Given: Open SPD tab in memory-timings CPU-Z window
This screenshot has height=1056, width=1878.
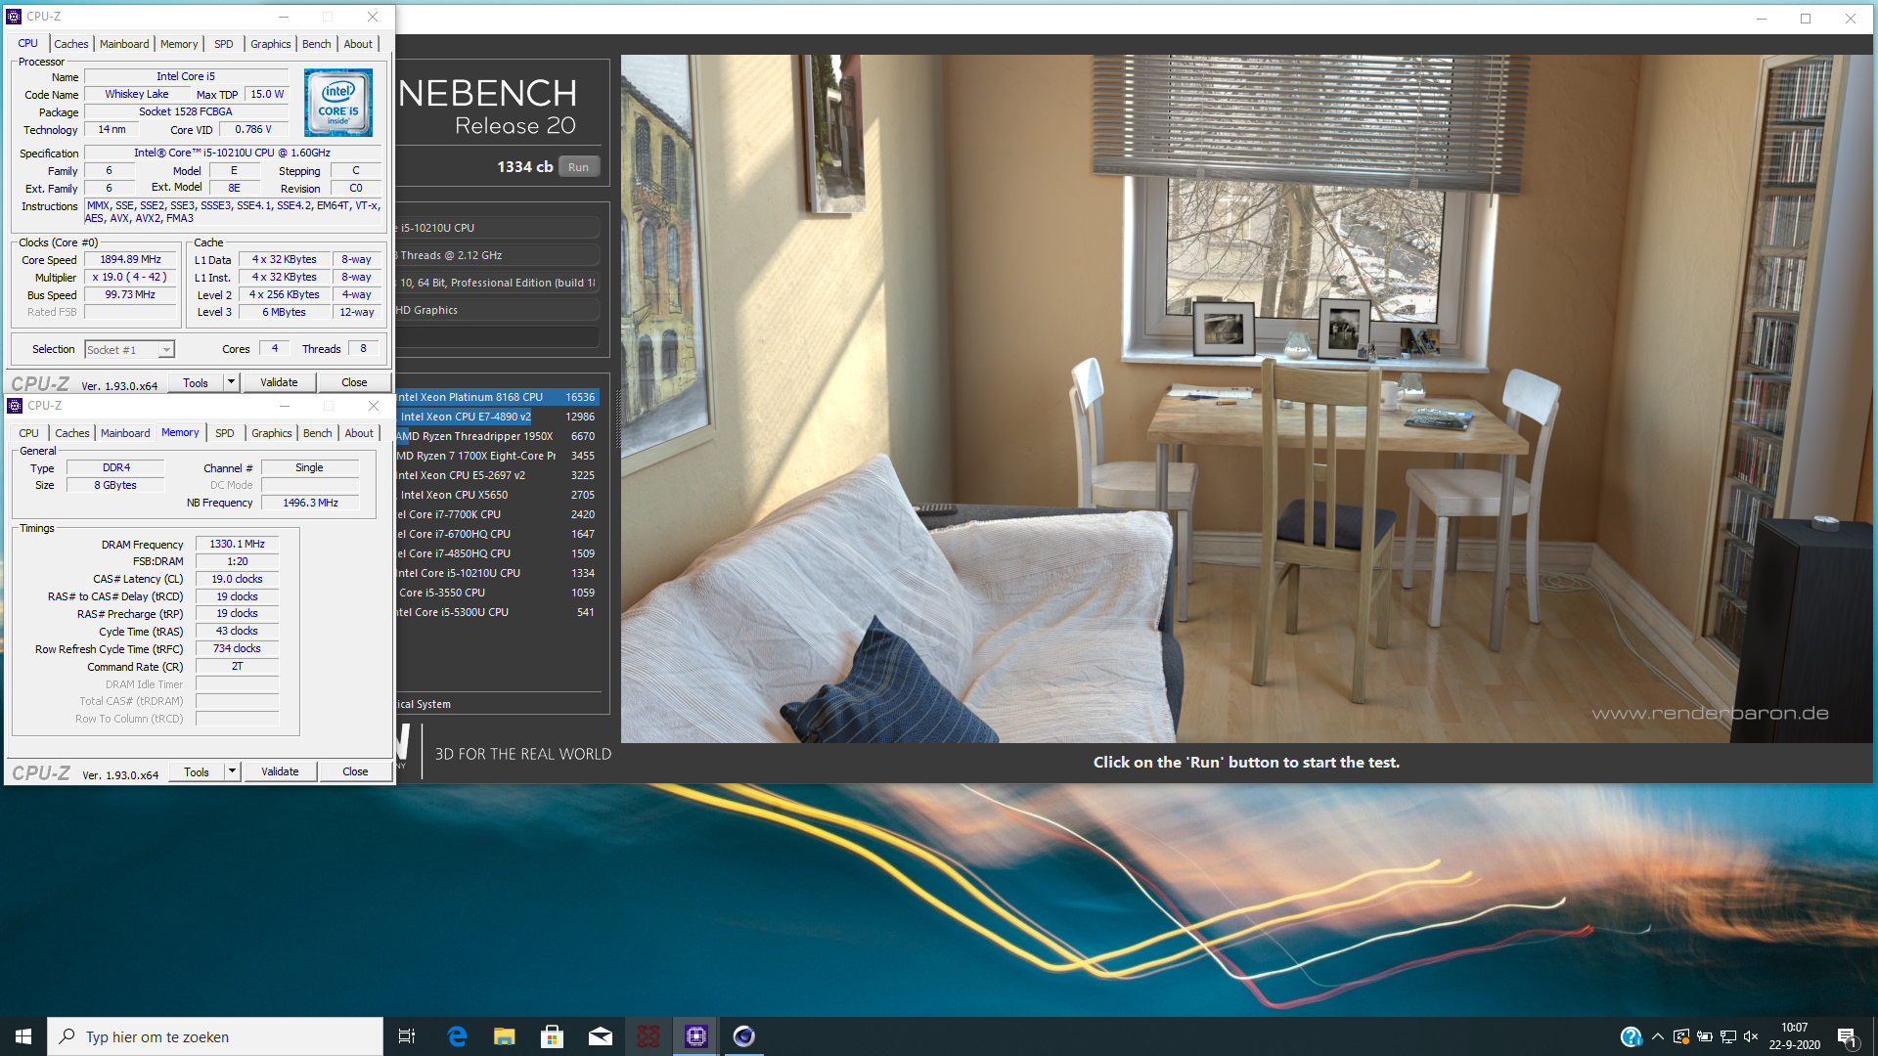Looking at the screenshot, I should pos(225,433).
